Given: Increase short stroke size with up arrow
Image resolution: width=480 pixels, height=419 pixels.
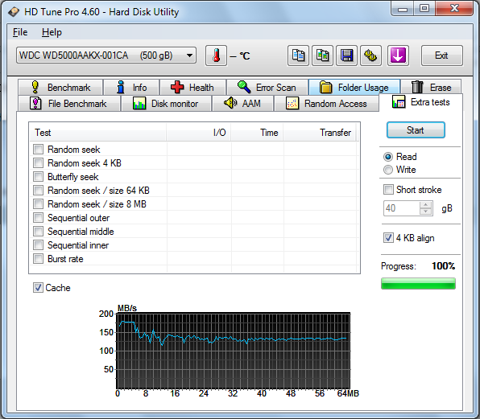Looking at the screenshot, I should point(425,205).
